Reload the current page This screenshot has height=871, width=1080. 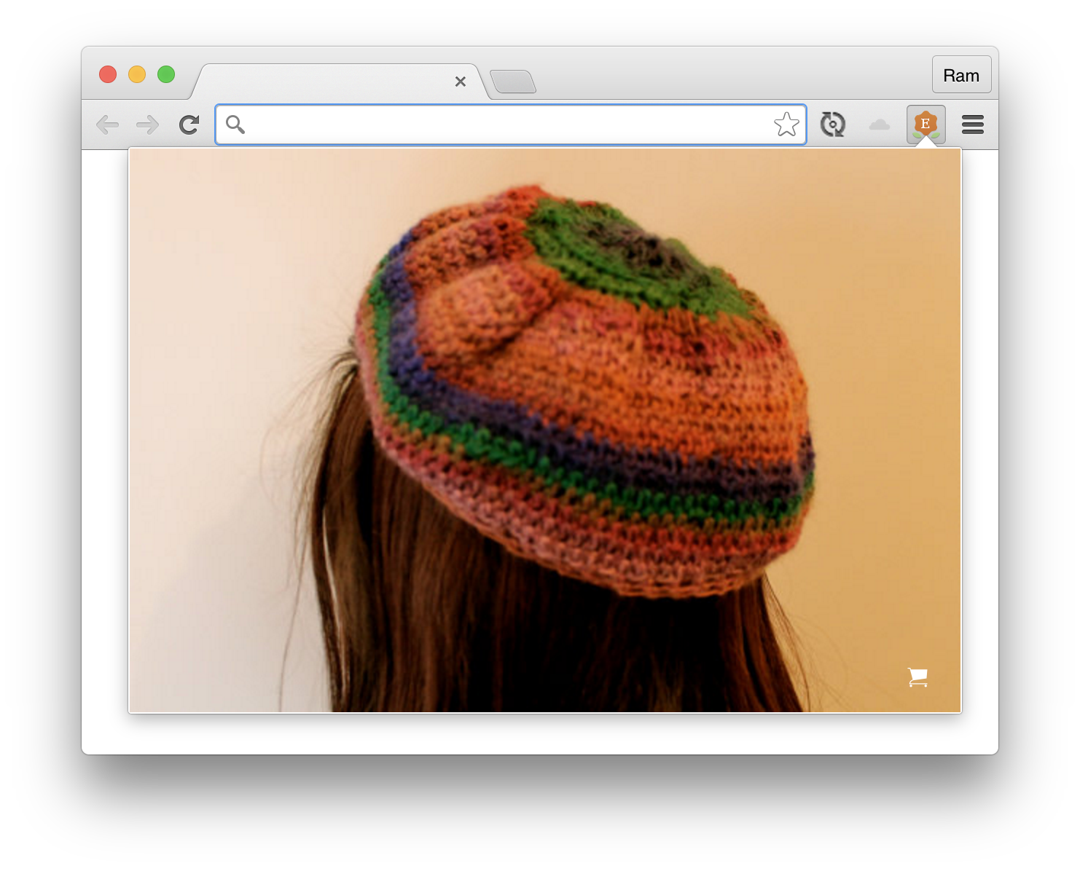[x=189, y=125]
